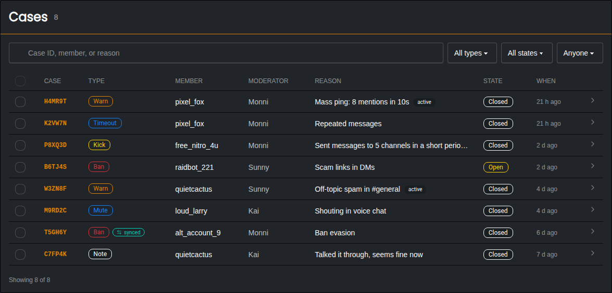Open the Anyone moderator filter dropdown
Image resolution: width=612 pixels, height=293 pixels.
[580, 53]
